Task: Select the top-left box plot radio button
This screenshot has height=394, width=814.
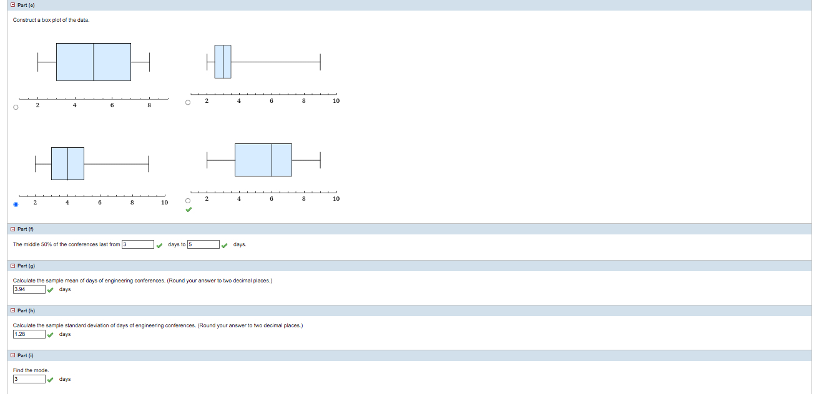Action: coord(15,107)
